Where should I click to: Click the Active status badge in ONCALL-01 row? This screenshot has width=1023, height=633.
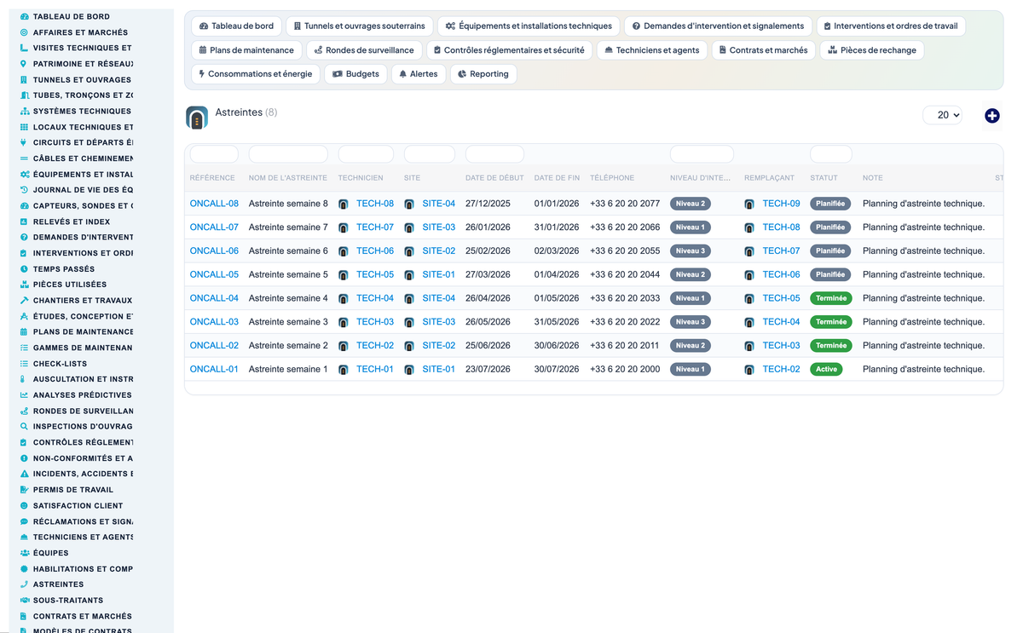(x=825, y=370)
